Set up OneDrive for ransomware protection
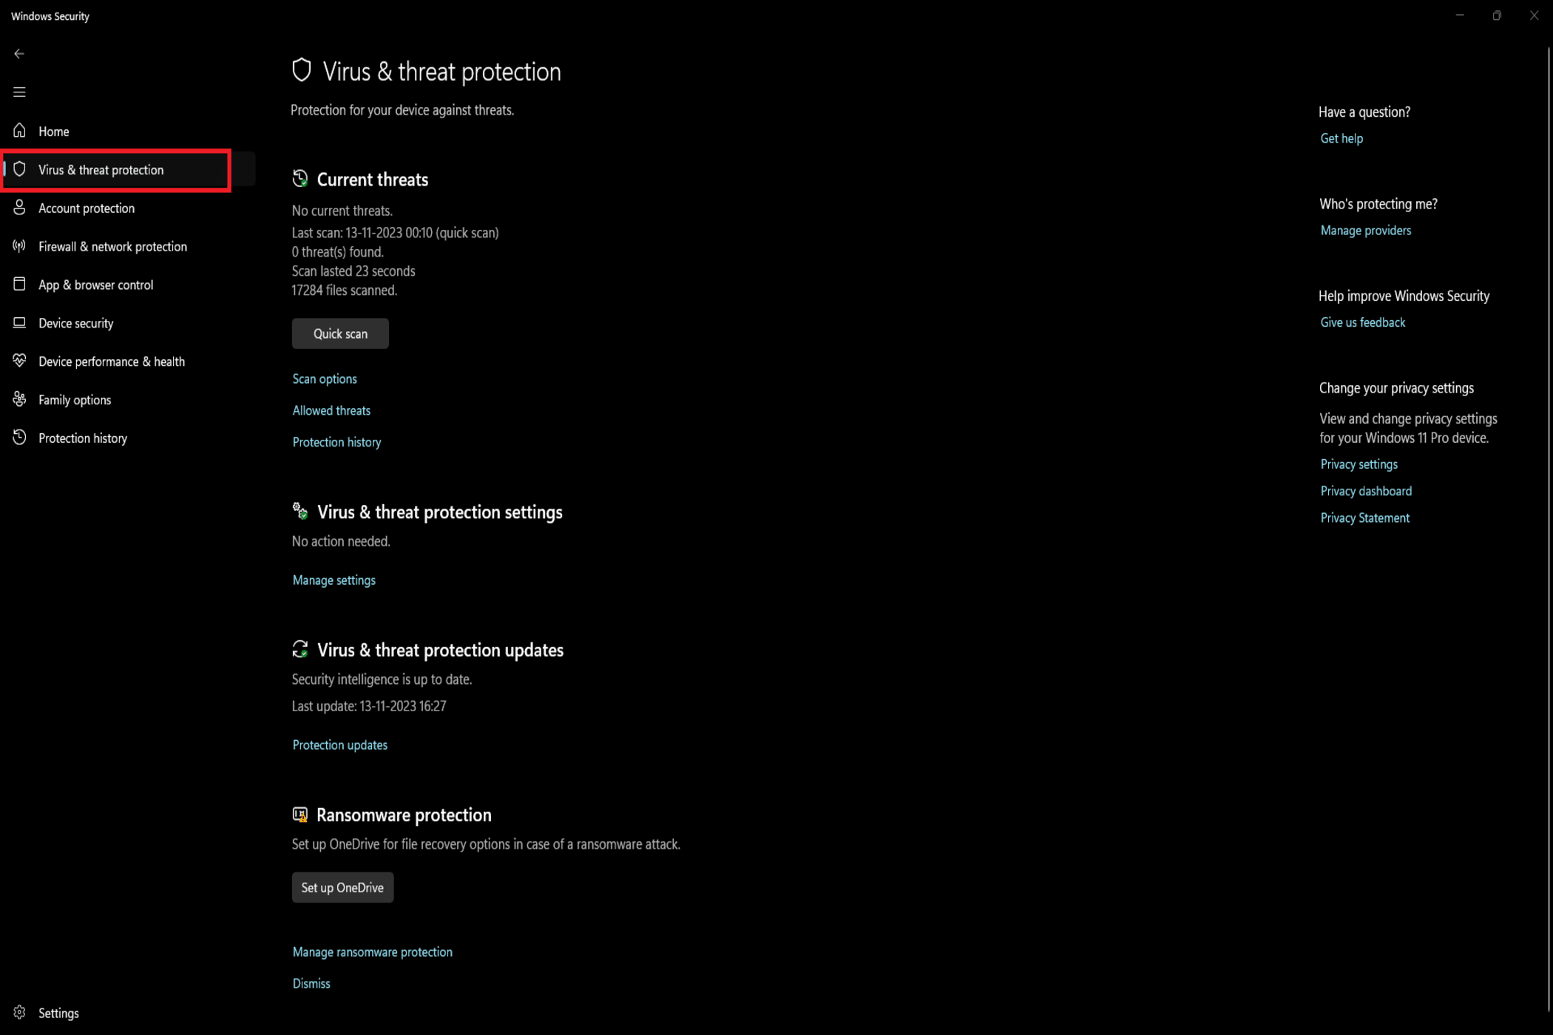Screen dimensions: 1553x1035 click(x=341, y=887)
